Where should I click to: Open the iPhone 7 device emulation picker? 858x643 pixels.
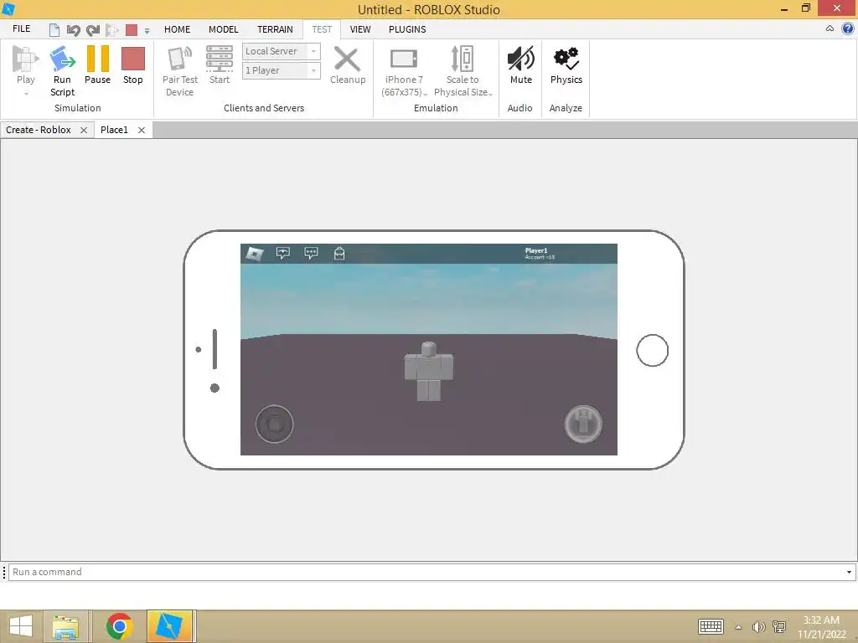[x=404, y=72]
